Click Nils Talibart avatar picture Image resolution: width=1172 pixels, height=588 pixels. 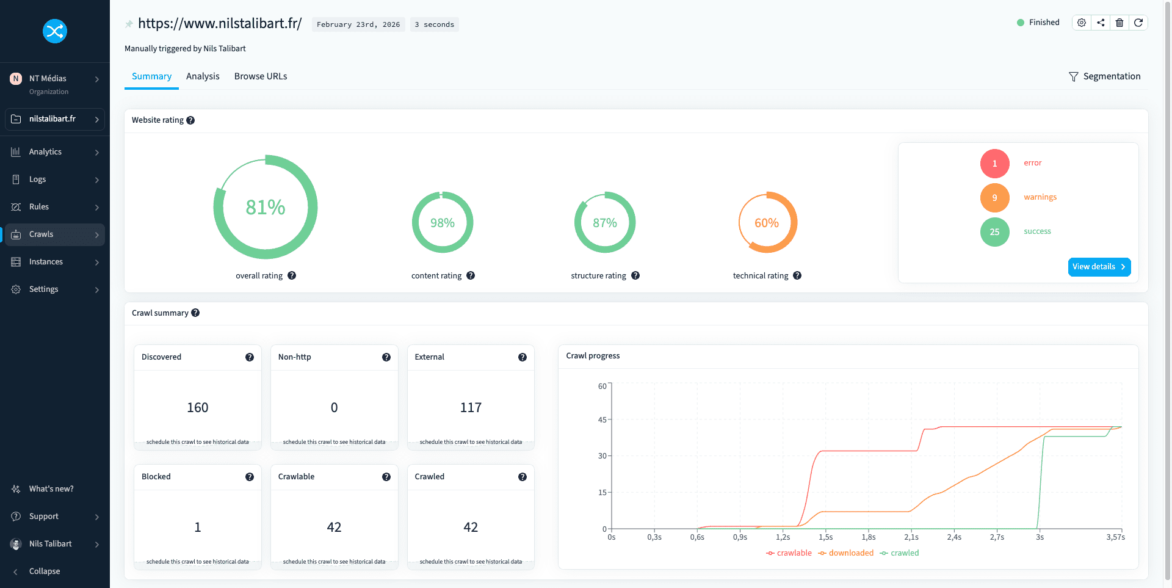point(16,544)
